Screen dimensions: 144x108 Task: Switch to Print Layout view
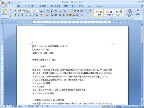point(104,106)
